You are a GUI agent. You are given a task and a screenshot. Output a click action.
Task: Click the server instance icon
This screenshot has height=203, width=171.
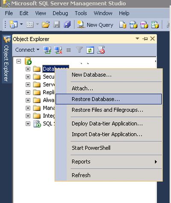point(28,61)
